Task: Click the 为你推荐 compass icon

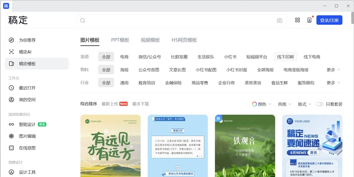Action: (x=12, y=40)
